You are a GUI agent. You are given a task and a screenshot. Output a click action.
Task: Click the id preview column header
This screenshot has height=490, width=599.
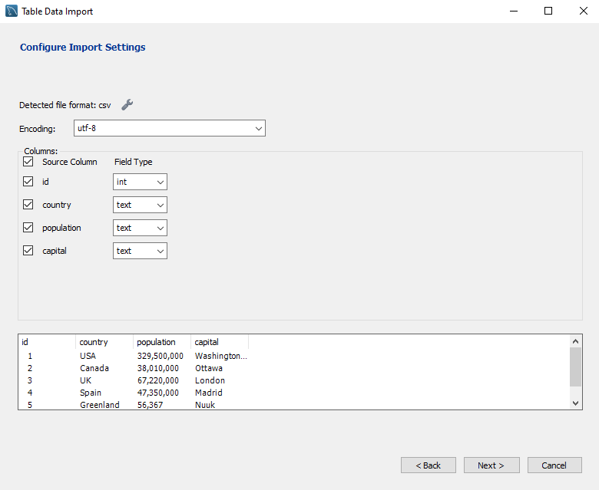(47, 342)
